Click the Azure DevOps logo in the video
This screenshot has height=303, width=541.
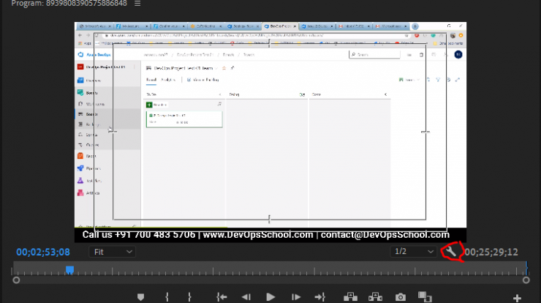coord(80,55)
